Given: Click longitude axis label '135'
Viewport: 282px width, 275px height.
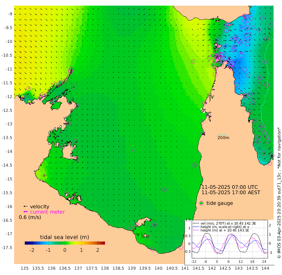Looking at the screenshot, I should click(25, 268).
